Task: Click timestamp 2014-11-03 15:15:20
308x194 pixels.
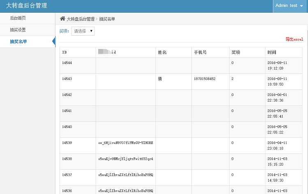Action: tap(277, 162)
